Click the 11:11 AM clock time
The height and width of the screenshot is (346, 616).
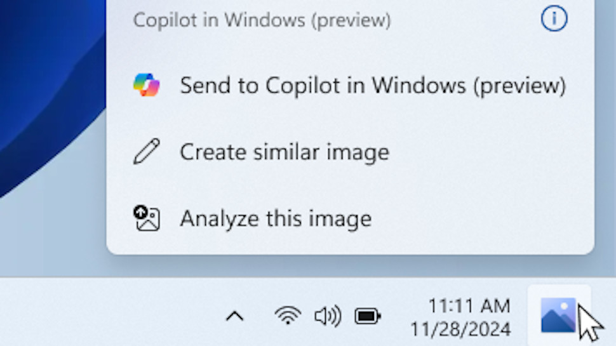click(469, 306)
